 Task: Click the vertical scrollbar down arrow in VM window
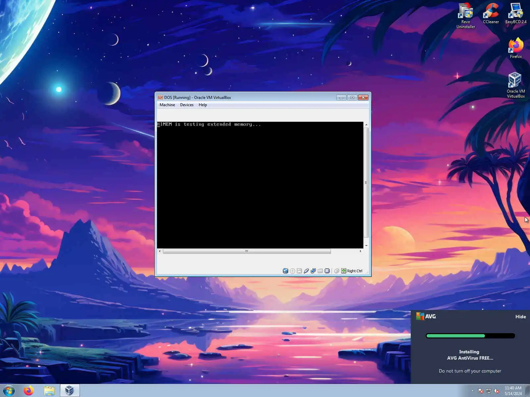point(366,245)
